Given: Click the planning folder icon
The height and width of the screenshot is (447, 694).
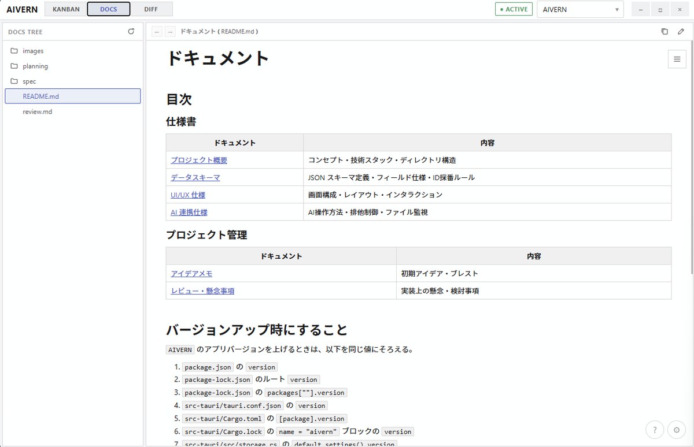Looking at the screenshot, I should tap(14, 66).
